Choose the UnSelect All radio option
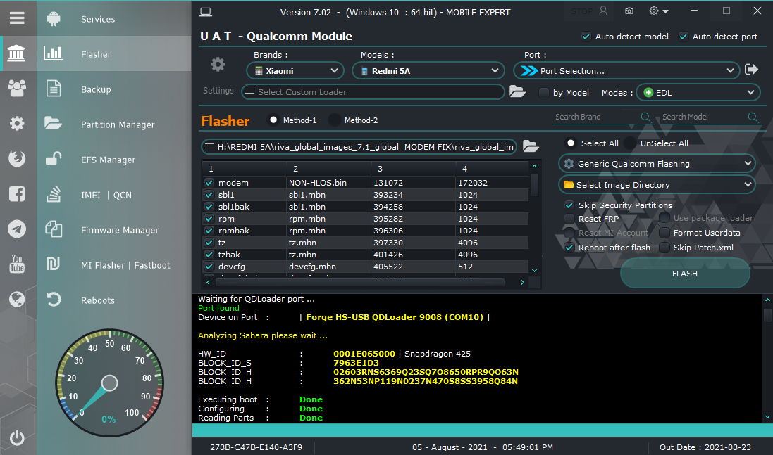The height and width of the screenshot is (455, 773). 629,143
